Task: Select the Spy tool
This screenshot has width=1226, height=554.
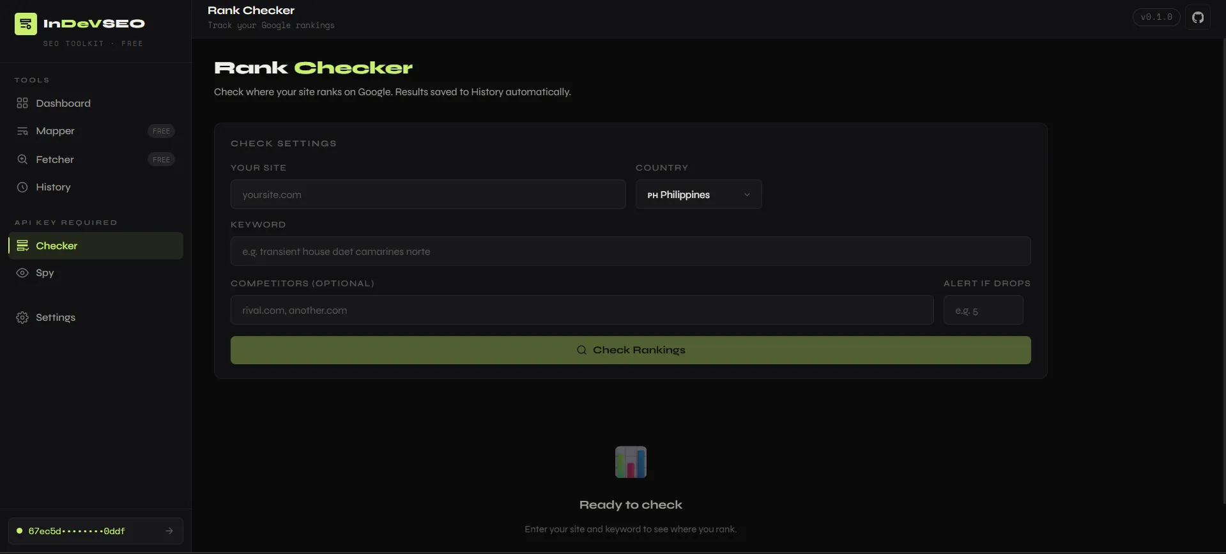Action: click(x=96, y=273)
